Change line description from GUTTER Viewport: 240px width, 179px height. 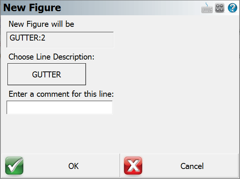47,74
